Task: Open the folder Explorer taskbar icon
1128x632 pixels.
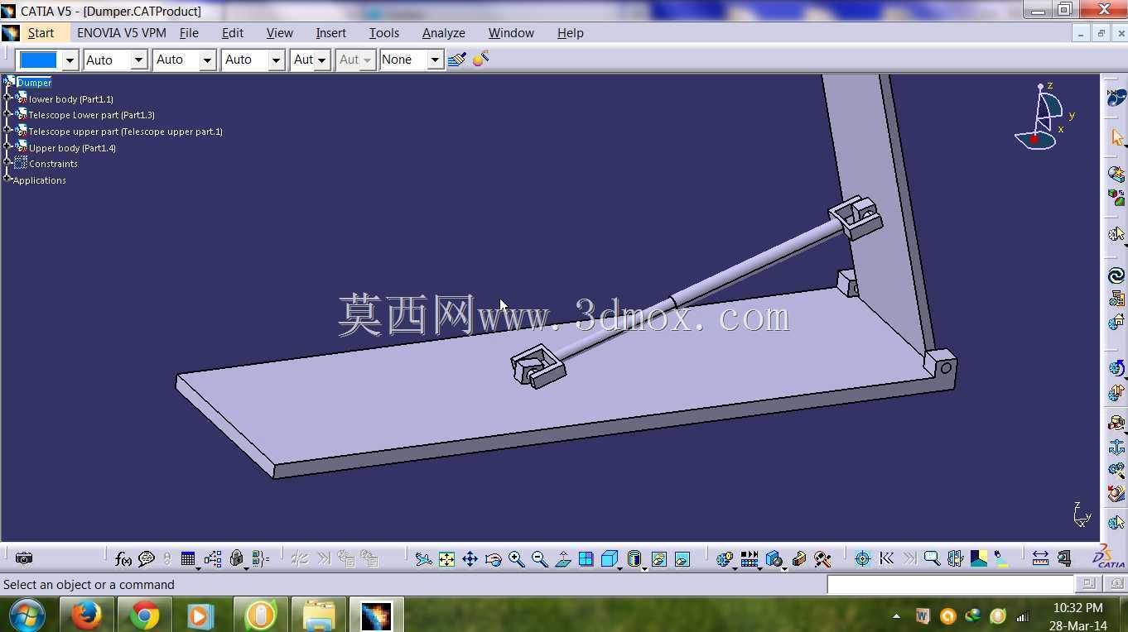Action: click(x=318, y=616)
